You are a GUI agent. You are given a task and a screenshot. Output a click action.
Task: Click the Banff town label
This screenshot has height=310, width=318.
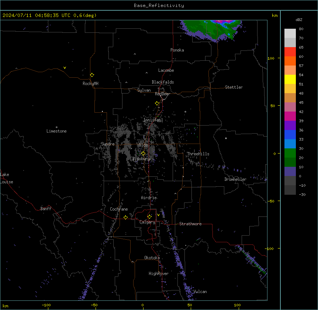pyautogui.click(x=46, y=209)
